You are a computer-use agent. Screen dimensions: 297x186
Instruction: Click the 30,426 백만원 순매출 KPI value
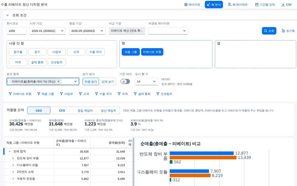pyautogui.click(x=21, y=124)
